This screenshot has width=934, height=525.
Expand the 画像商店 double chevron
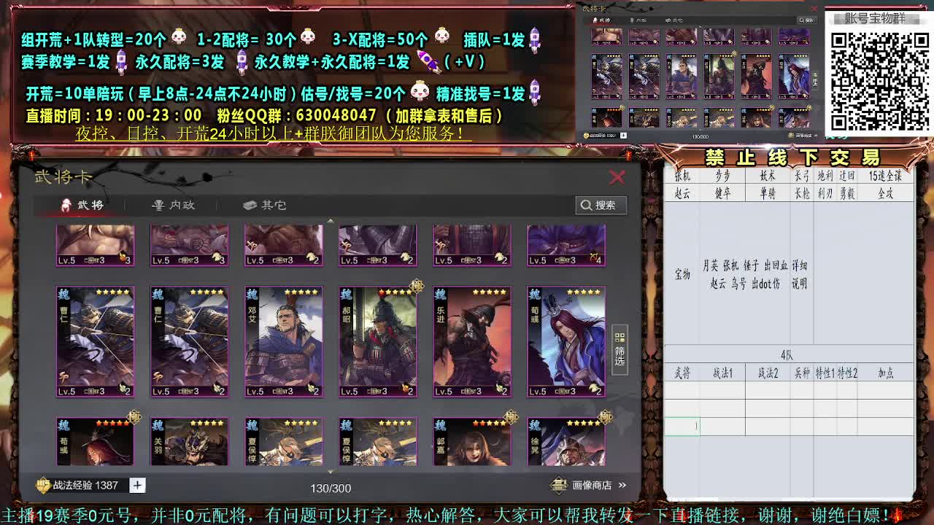622,485
